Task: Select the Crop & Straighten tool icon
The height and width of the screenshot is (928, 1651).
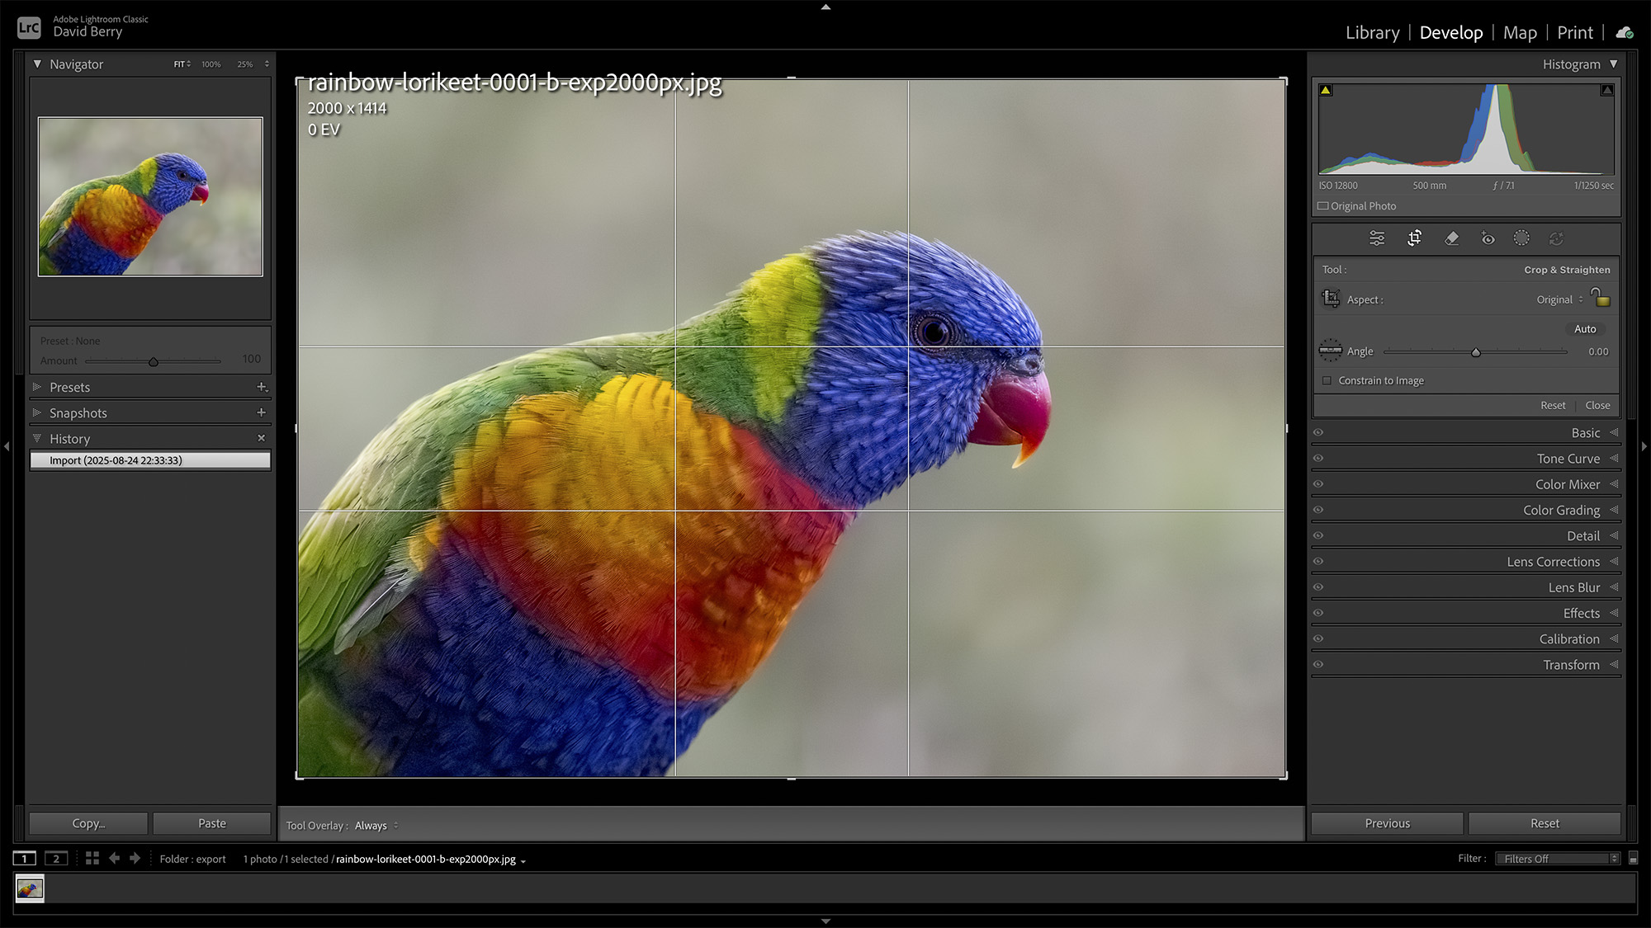Action: 1413,238
